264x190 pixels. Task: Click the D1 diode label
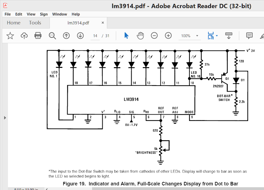coord(243,80)
